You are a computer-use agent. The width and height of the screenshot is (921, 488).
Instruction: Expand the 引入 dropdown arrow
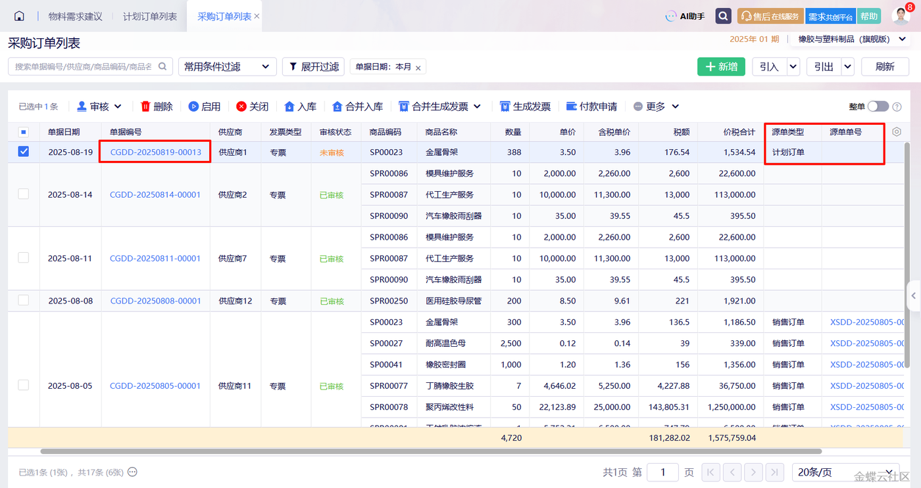click(x=793, y=66)
